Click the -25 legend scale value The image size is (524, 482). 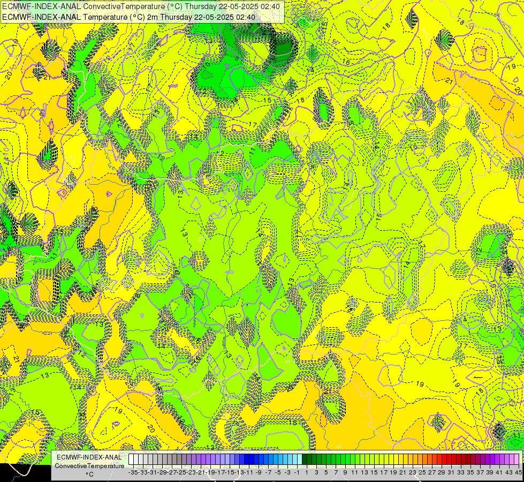(x=182, y=472)
